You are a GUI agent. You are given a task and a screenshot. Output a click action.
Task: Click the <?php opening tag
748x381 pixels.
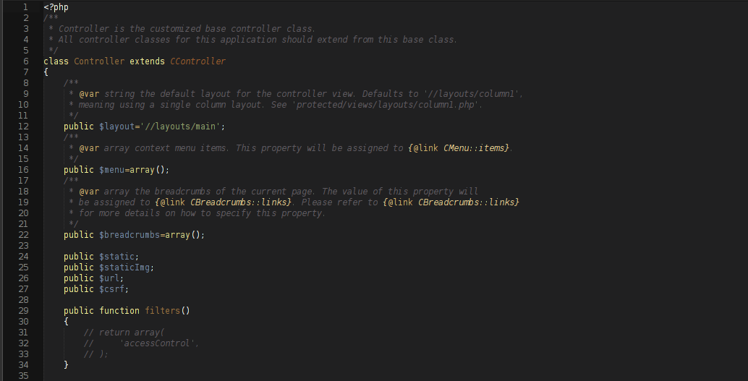(x=56, y=7)
